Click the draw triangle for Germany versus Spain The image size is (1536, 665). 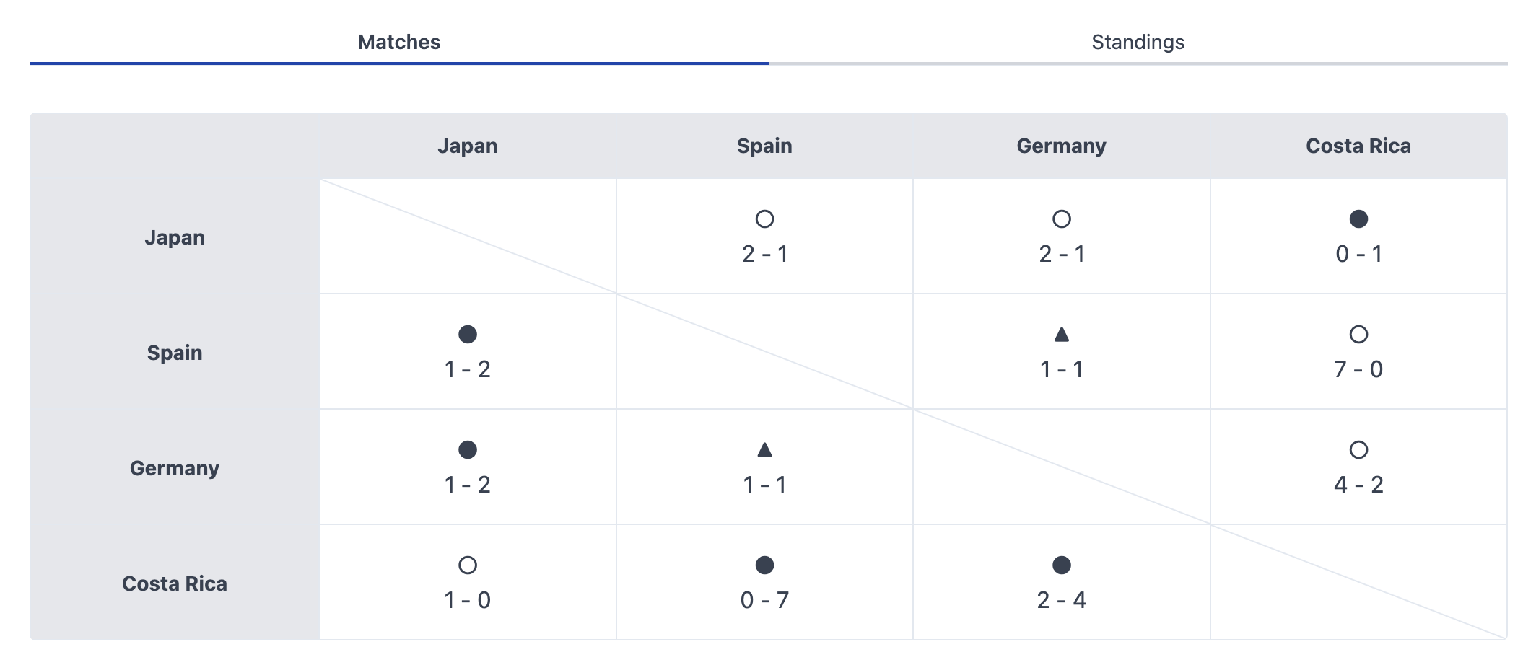pos(764,451)
